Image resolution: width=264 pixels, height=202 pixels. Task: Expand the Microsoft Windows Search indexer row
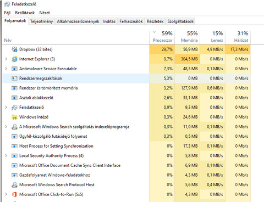point(6,127)
